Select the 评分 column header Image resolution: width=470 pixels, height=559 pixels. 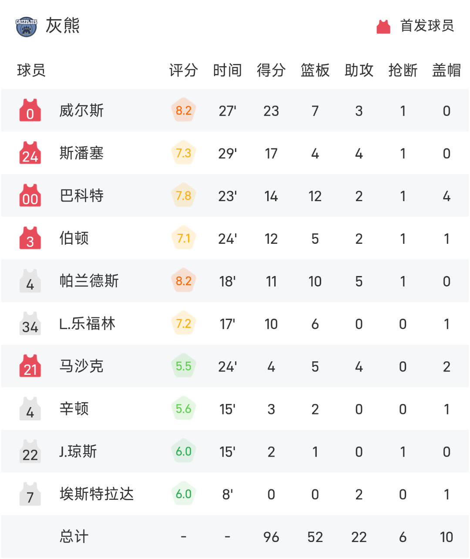click(184, 70)
